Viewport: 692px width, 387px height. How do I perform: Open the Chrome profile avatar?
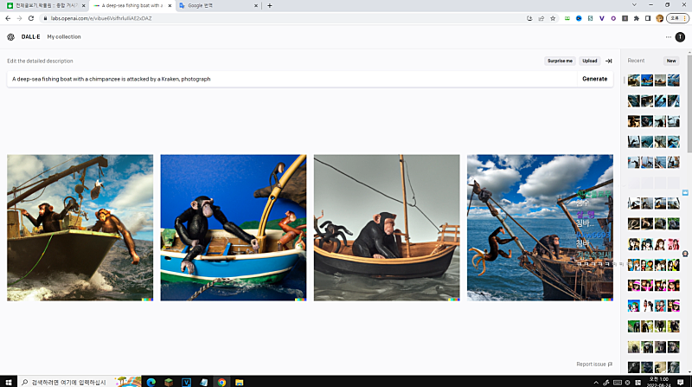pos(659,18)
